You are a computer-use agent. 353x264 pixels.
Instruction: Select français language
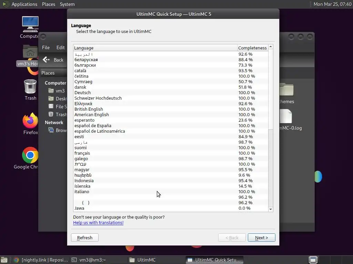click(171, 153)
